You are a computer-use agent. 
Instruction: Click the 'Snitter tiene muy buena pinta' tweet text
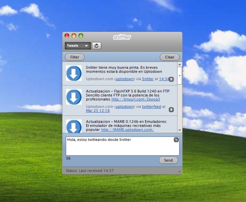coord(124,70)
